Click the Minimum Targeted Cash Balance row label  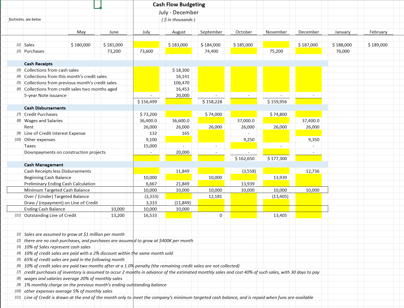57,190
